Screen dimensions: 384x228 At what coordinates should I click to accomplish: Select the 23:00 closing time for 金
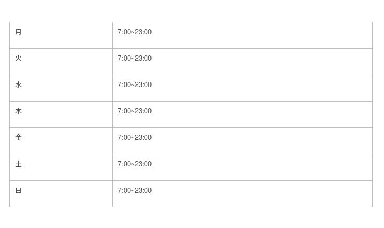click(x=143, y=138)
